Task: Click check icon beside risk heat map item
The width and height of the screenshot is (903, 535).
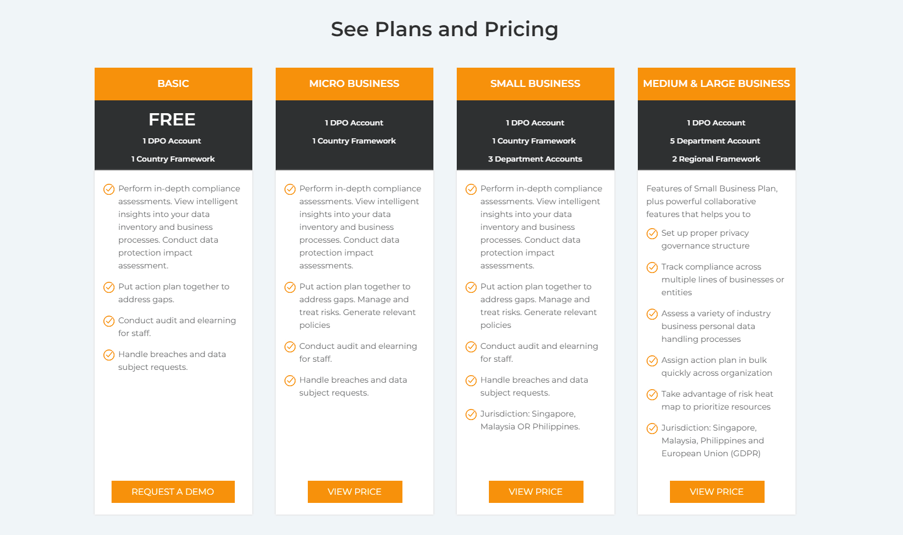Action: pyautogui.click(x=652, y=394)
